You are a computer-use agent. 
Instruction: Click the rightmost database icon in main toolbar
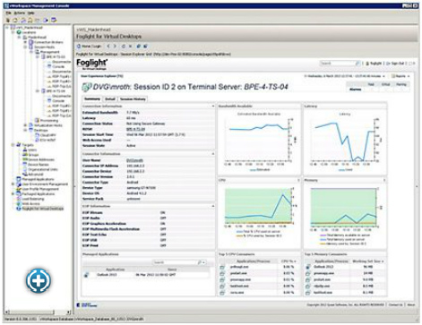click(x=54, y=20)
